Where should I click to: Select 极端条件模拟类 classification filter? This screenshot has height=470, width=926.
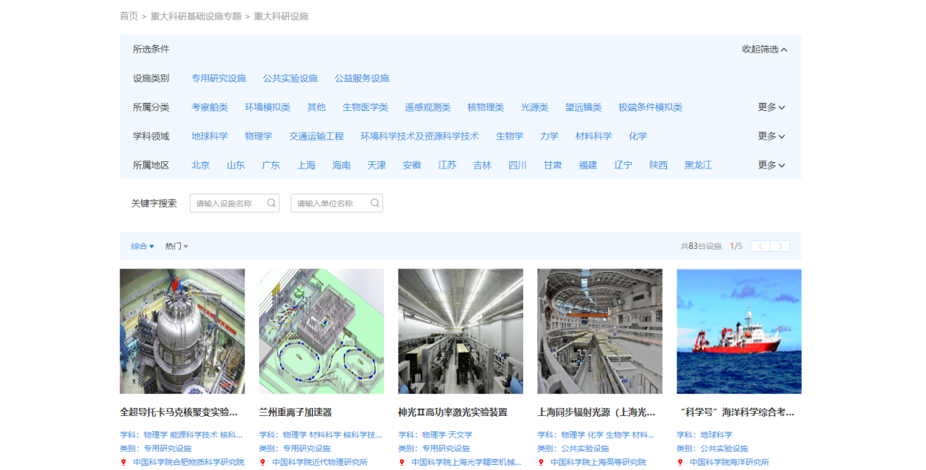(x=651, y=107)
